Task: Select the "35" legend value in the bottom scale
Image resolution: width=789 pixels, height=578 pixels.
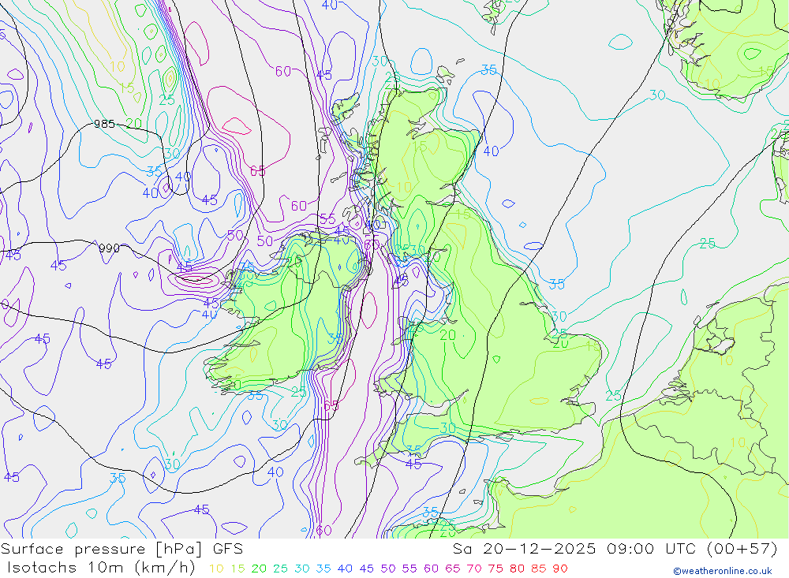Action: 323,569
